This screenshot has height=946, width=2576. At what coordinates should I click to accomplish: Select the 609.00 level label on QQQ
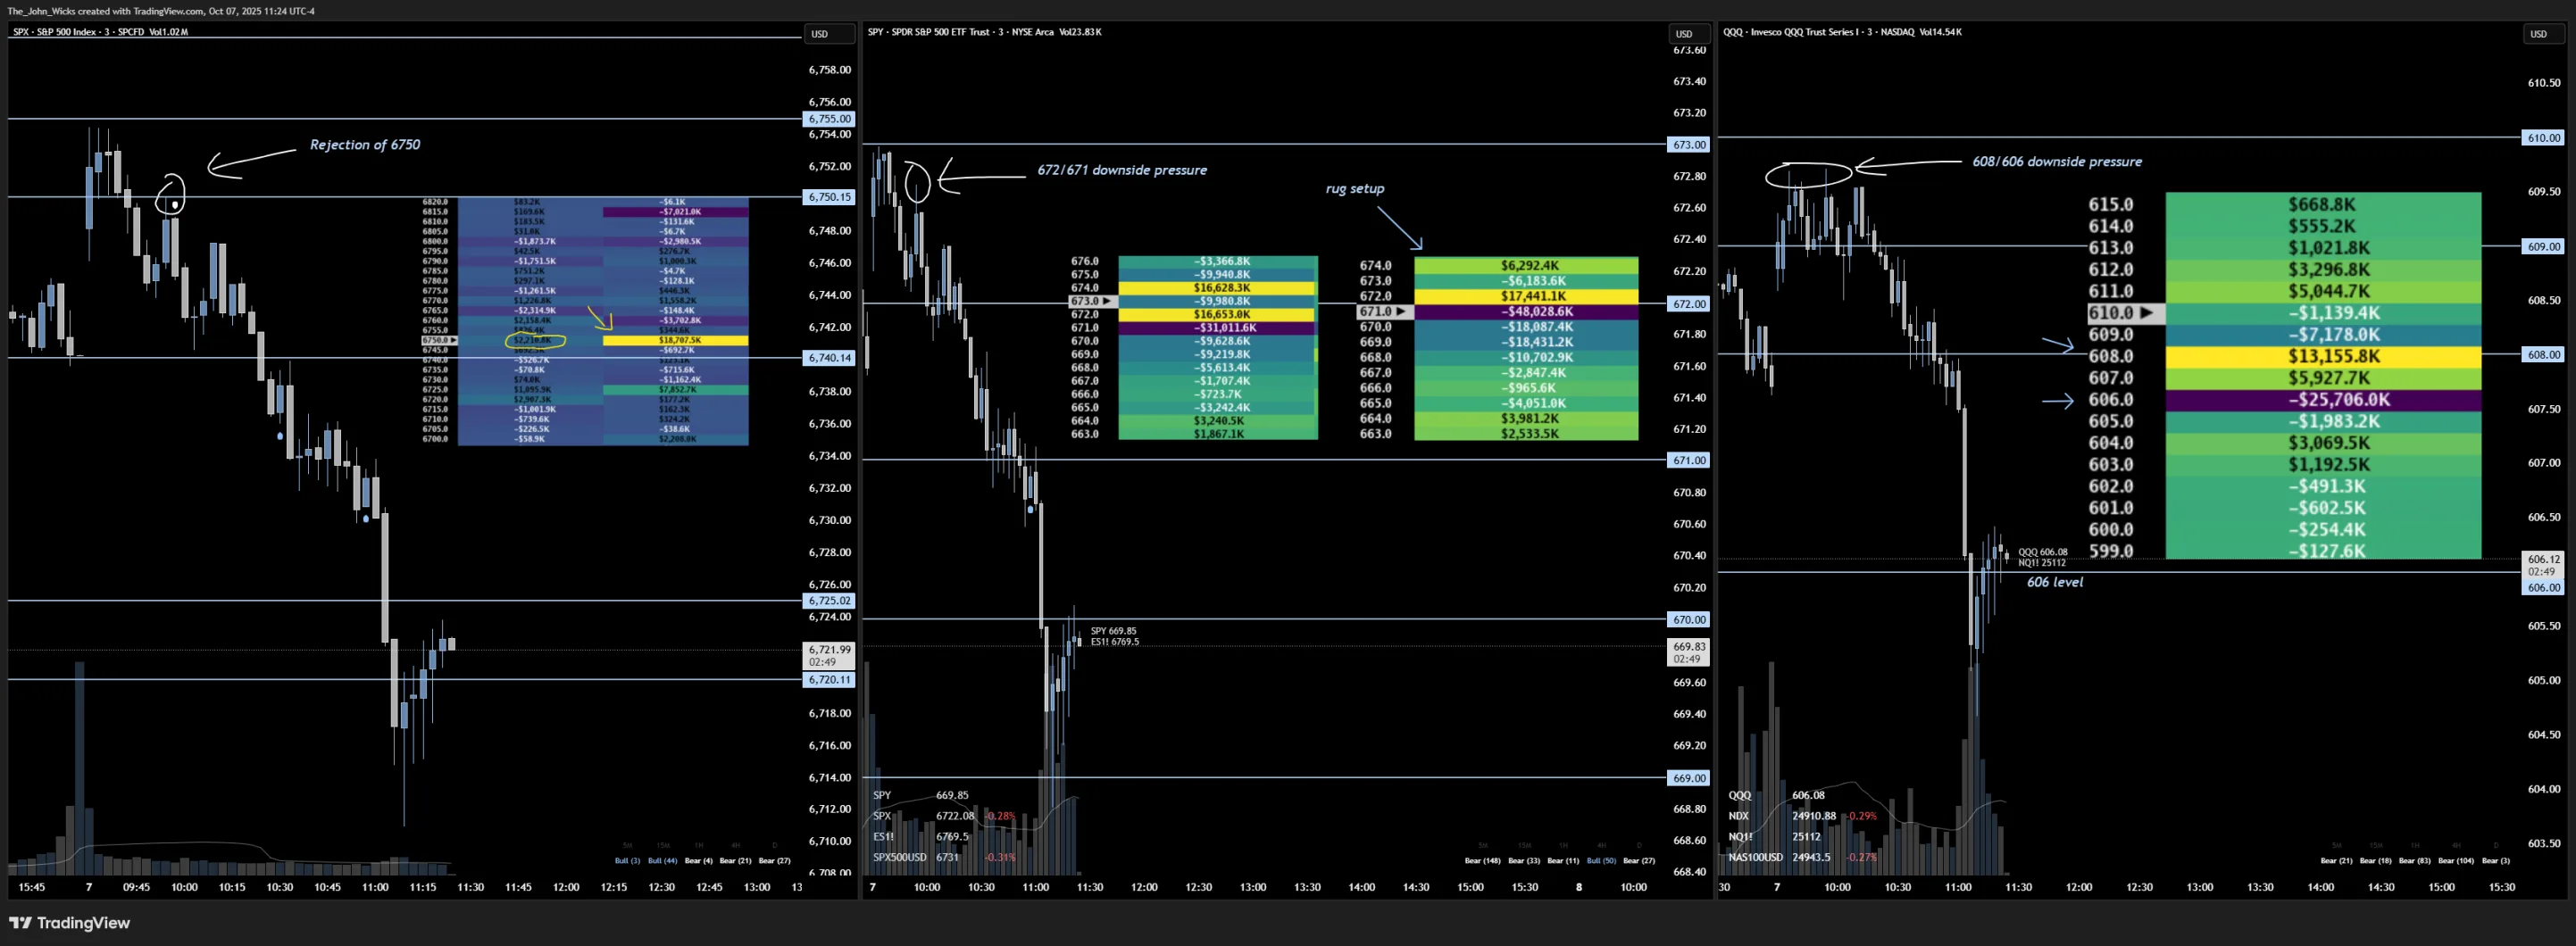click(x=2543, y=246)
